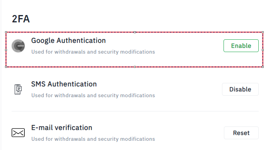The image size is (268, 150).
Task: Click the description under E-mail verification
Action: point(93,139)
